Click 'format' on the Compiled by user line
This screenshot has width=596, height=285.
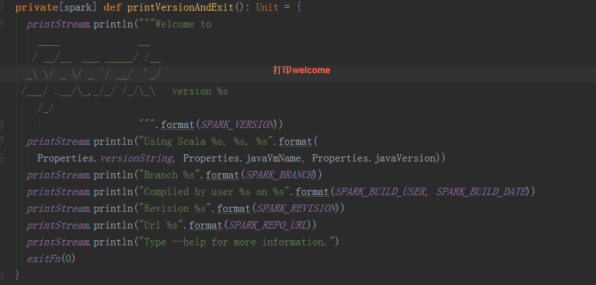[312, 192]
